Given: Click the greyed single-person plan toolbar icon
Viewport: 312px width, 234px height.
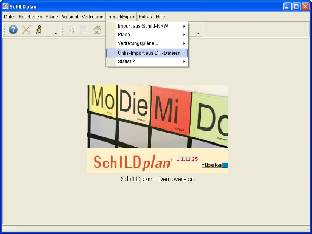Looking at the screenshot, I should pyautogui.click(x=84, y=30).
